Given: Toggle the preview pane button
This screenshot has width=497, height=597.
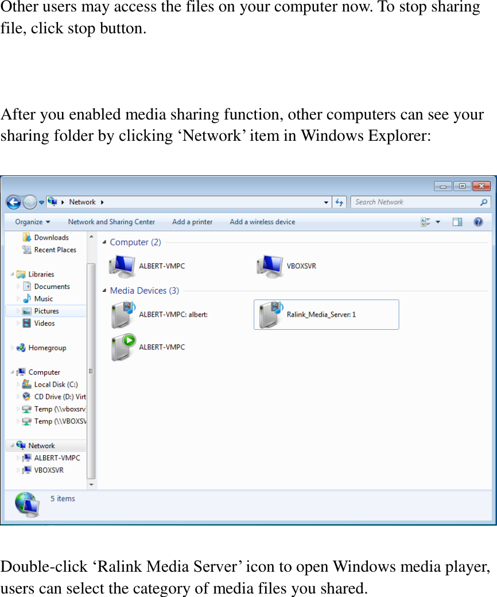Looking at the screenshot, I should point(457,222).
